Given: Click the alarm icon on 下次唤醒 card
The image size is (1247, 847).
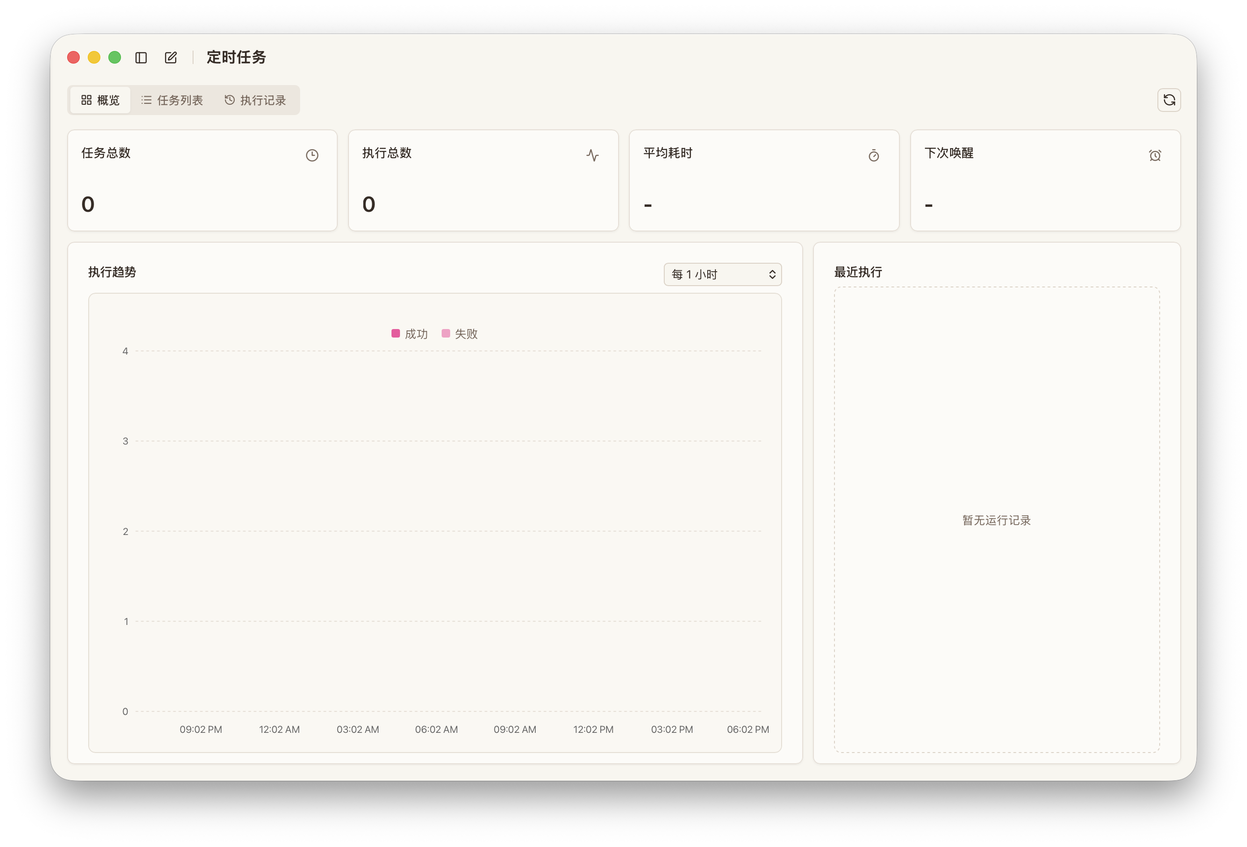Looking at the screenshot, I should click(1155, 155).
